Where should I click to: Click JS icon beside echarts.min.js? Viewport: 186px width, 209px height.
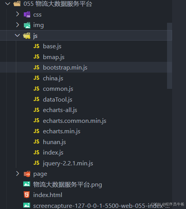[36, 131]
